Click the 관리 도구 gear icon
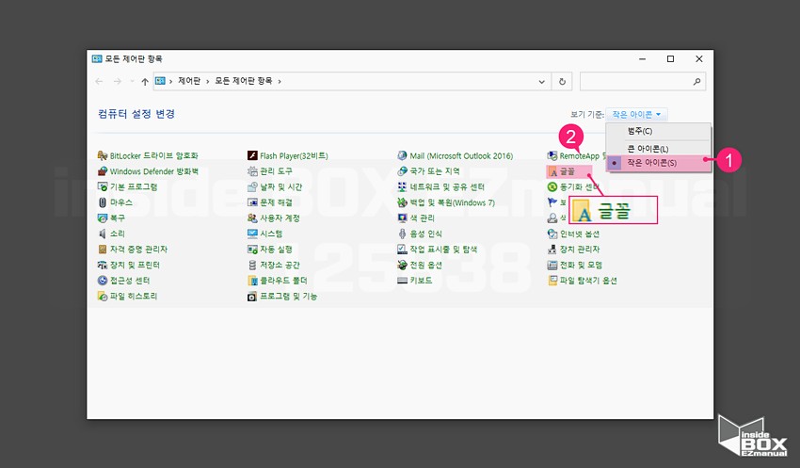The height and width of the screenshot is (468, 800). 252,171
